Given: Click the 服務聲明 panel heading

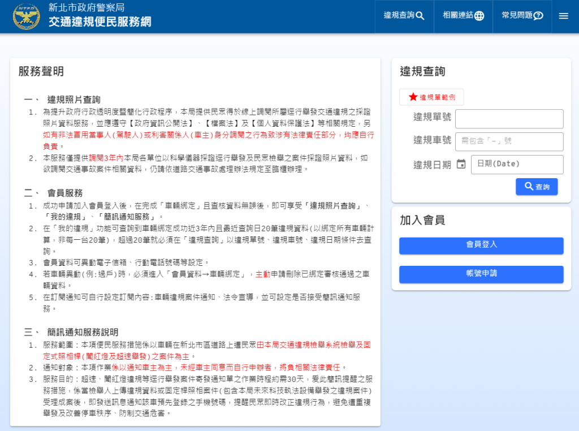Looking at the screenshot, I should pyautogui.click(x=41, y=71).
